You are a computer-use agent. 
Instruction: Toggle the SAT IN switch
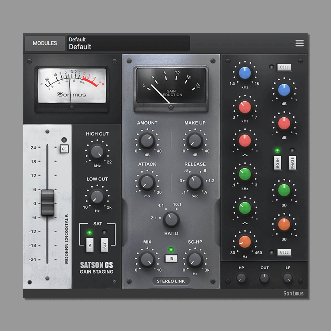click(89, 245)
